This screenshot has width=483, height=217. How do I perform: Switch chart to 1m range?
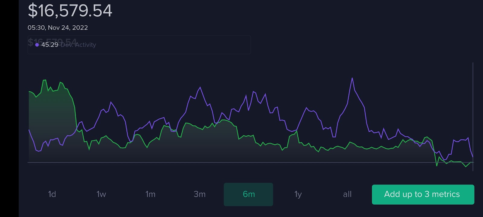coord(150,194)
